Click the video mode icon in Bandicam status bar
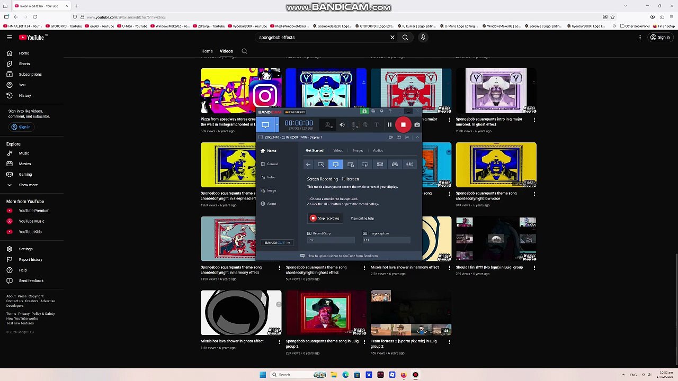This screenshot has width=678, height=381. point(391,137)
